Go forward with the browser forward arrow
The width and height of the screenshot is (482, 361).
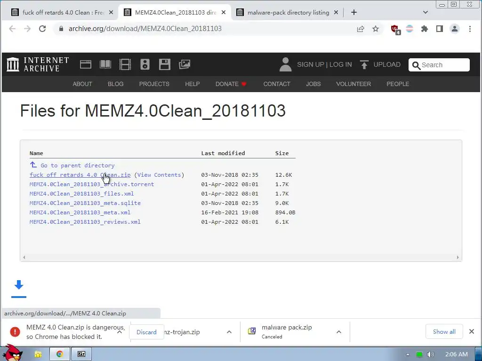coord(27,29)
